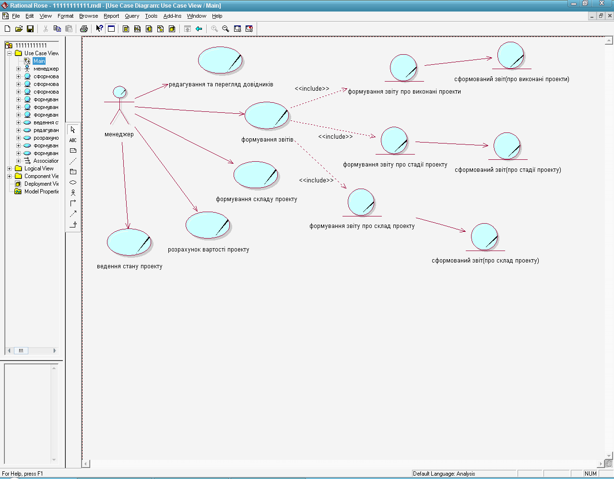Activate the context-sensitive help pointer icon
This screenshot has height=479, width=614.
coord(99,29)
